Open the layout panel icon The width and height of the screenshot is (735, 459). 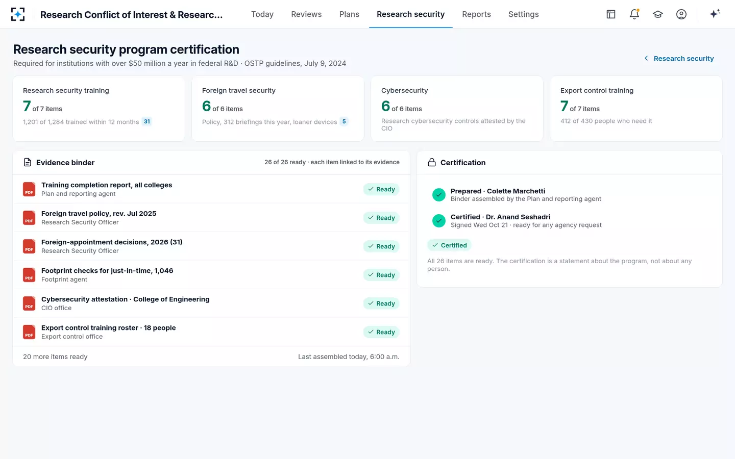click(x=611, y=14)
